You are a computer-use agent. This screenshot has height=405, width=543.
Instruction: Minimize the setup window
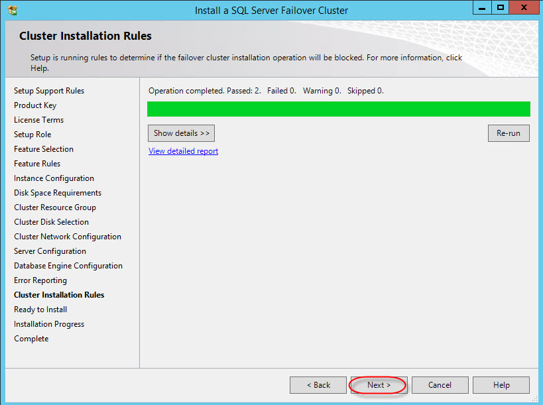pos(482,7)
